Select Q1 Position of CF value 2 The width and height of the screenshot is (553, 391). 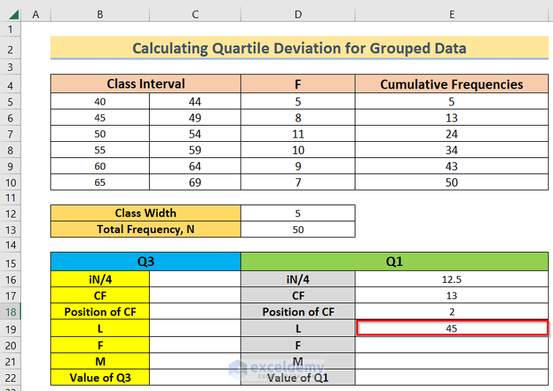pyautogui.click(x=452, y=312)
